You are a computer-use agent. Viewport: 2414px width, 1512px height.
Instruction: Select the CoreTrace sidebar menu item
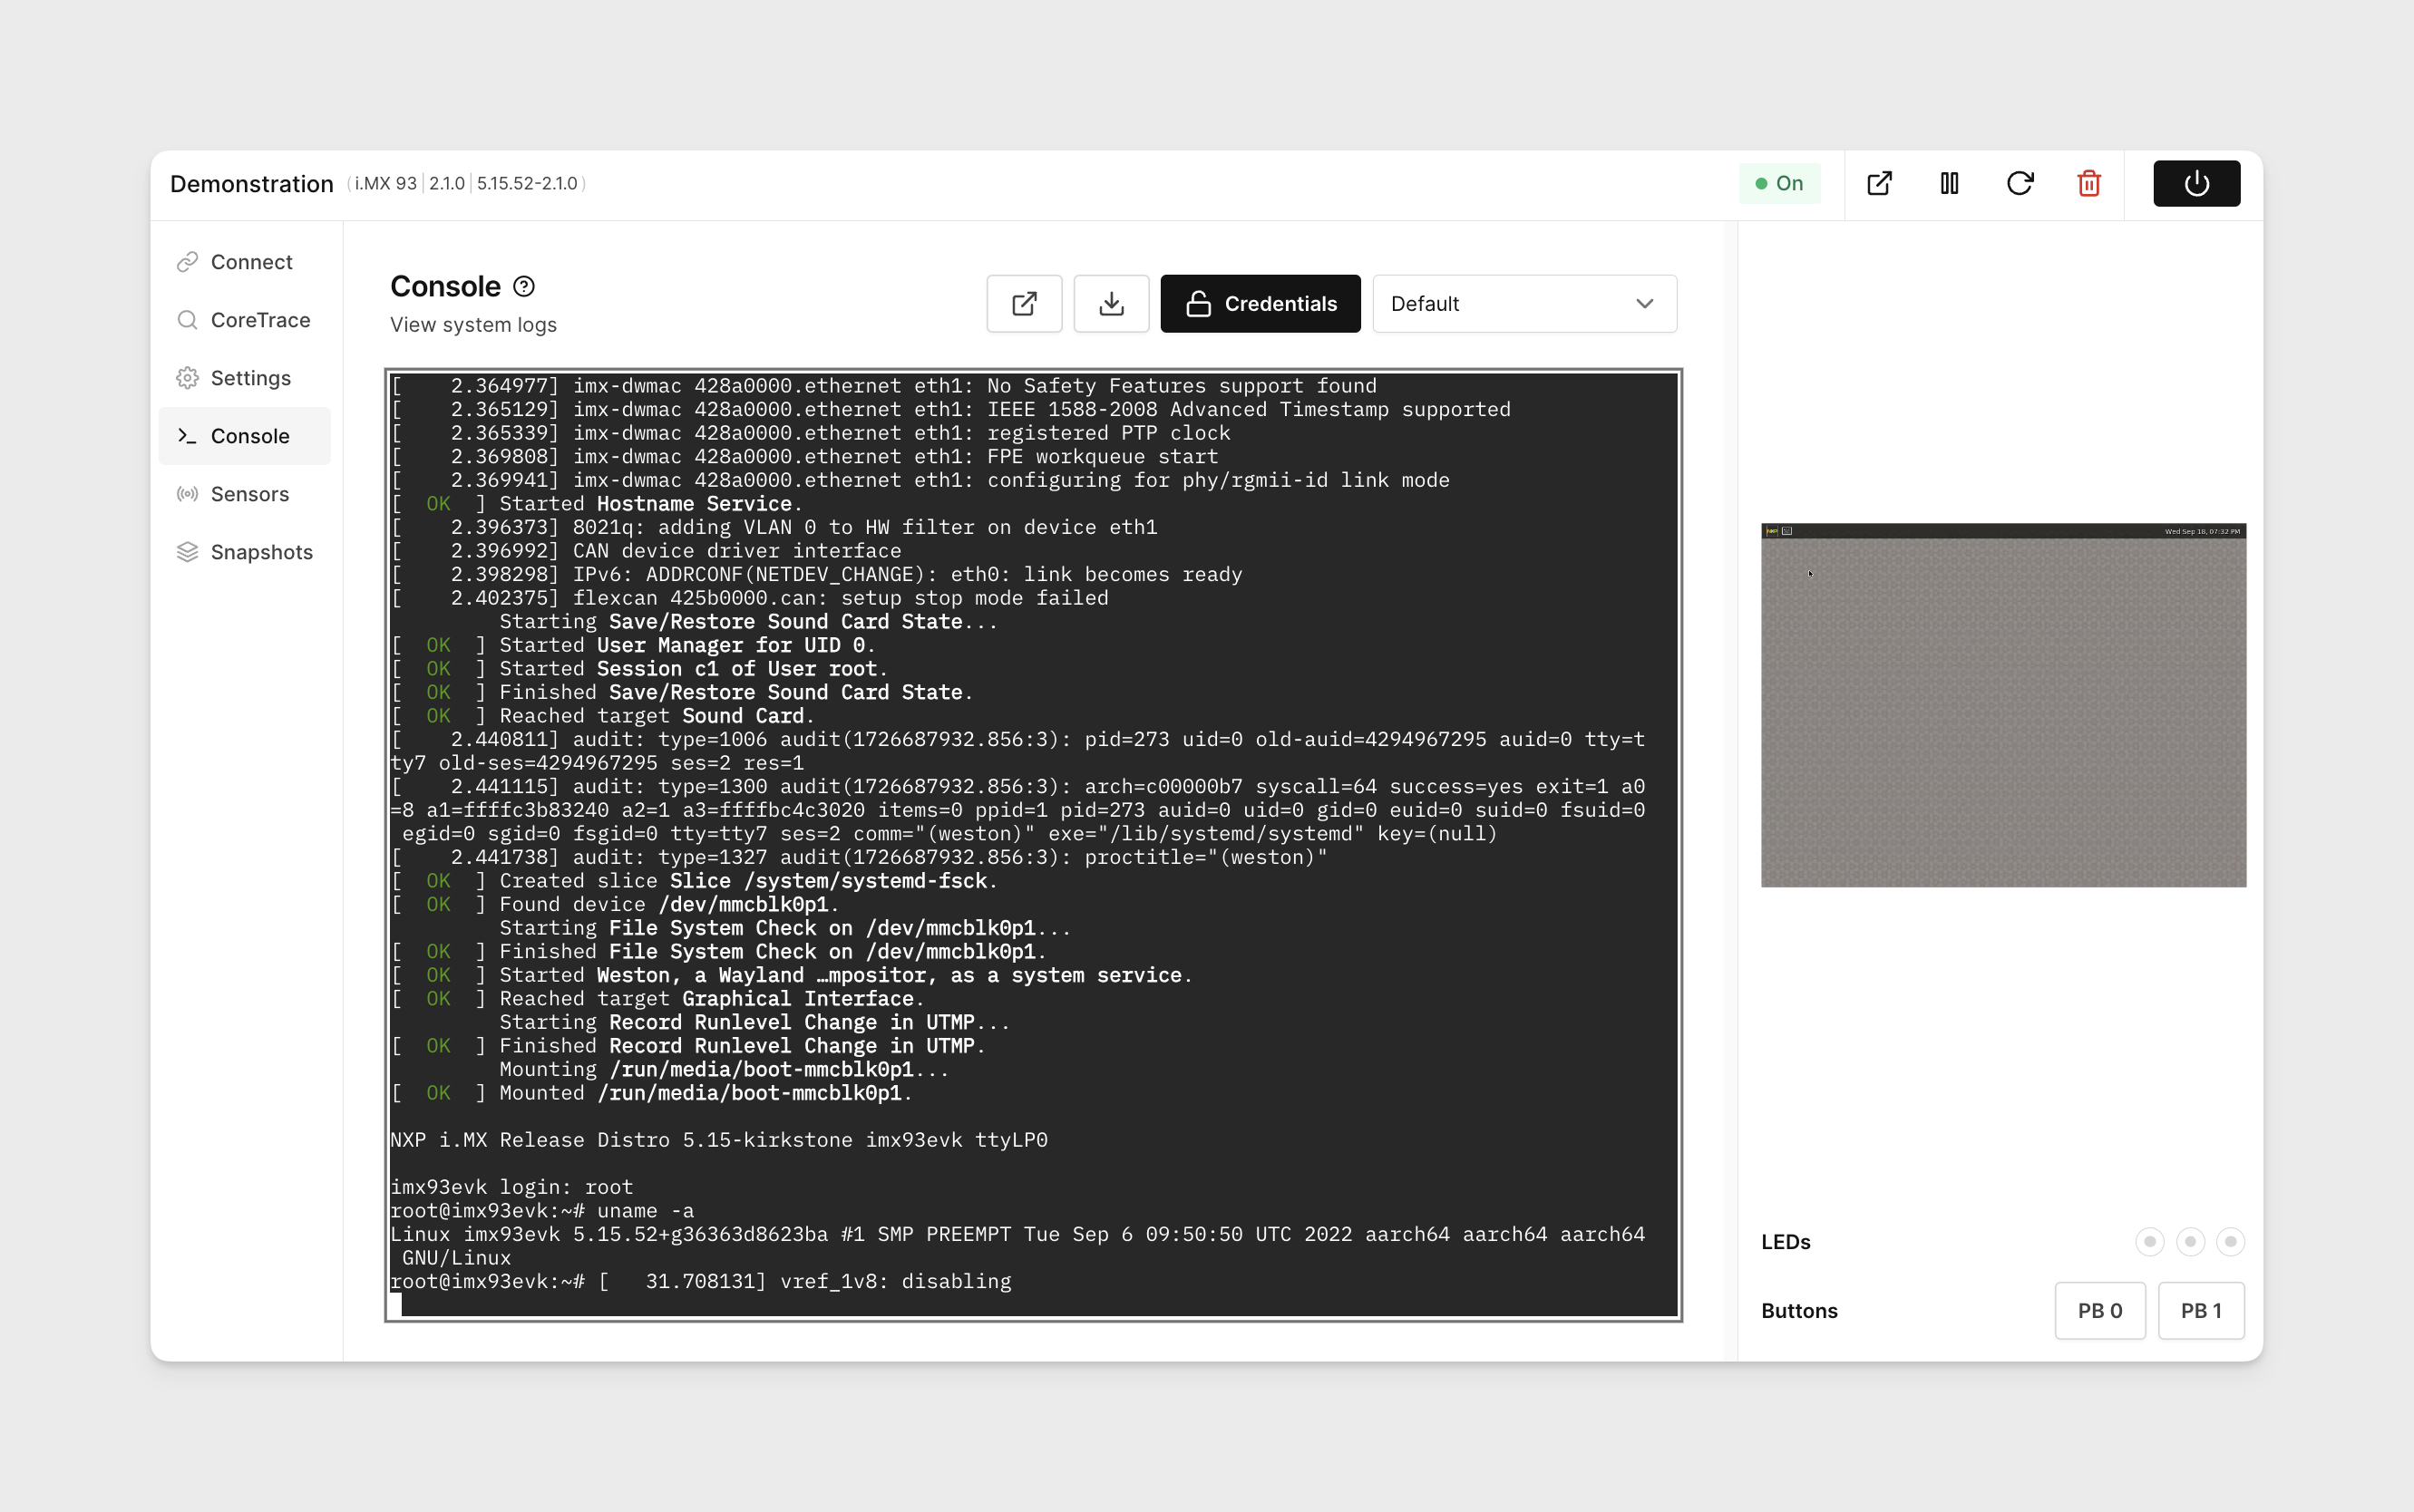pyautogui.click(x=259, y=319)
